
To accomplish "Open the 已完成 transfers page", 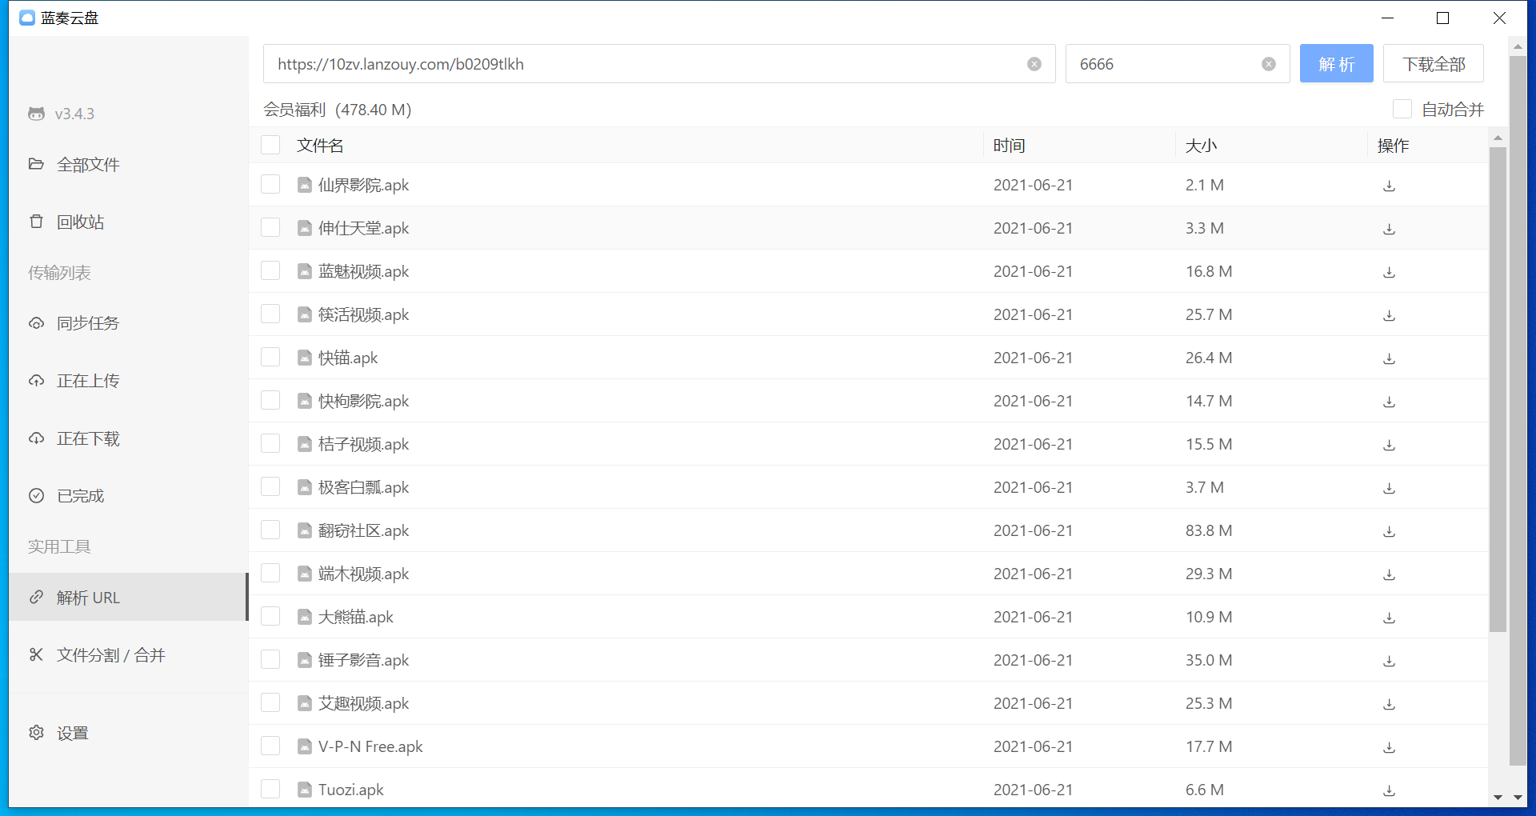I will click(x=128, y=496).
